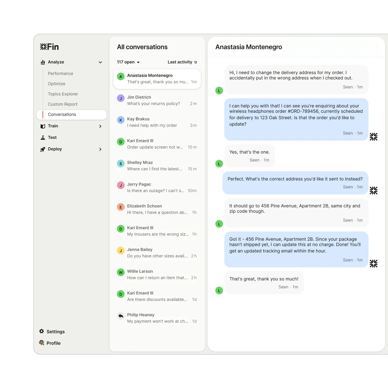
Task: Click the Test flask icon
Action: click(43, 137)
